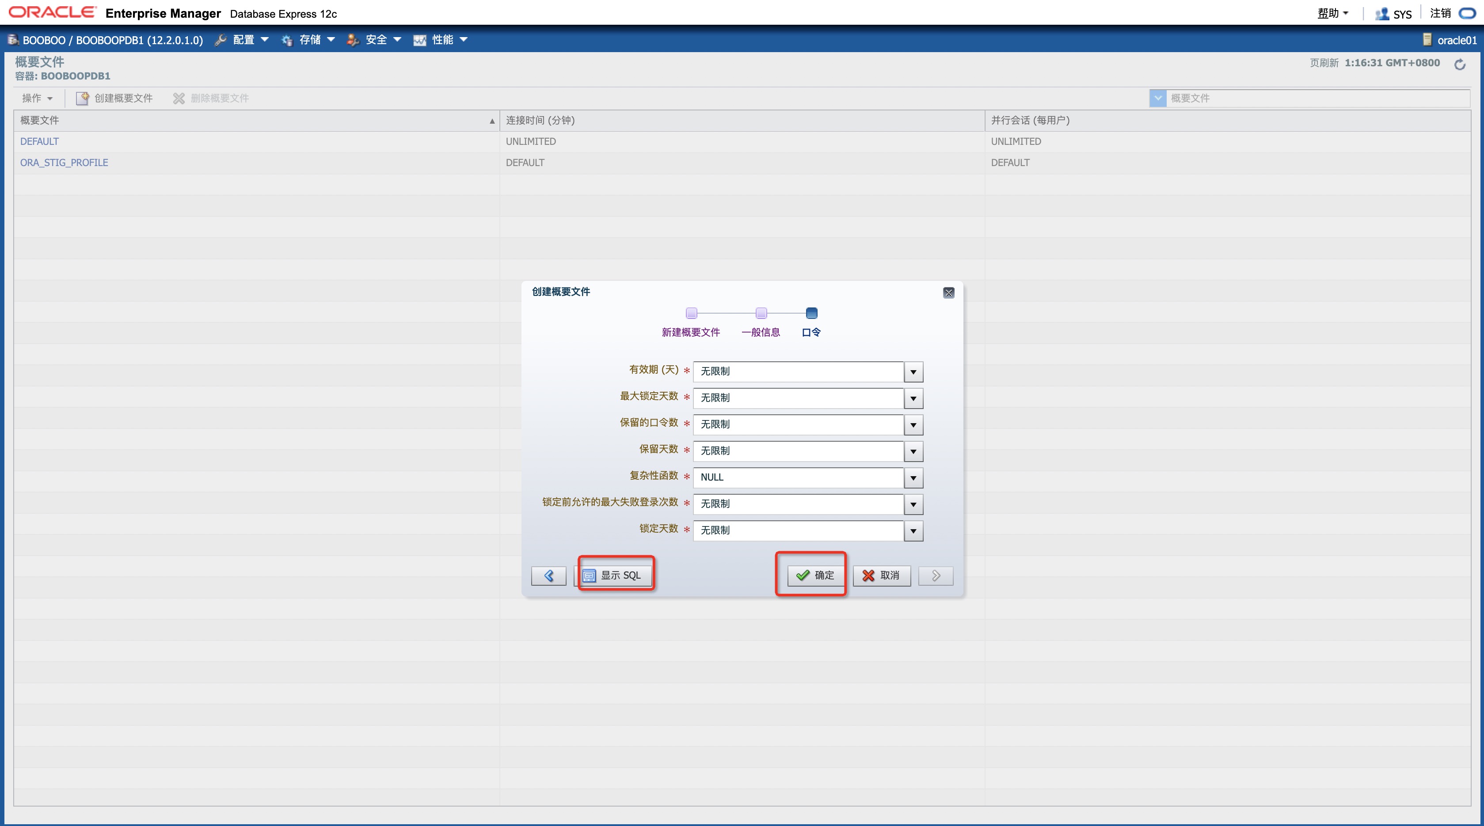Click the SYS user icon
This screenshot has width=1484, height=826.
[x=1381, y=14]
